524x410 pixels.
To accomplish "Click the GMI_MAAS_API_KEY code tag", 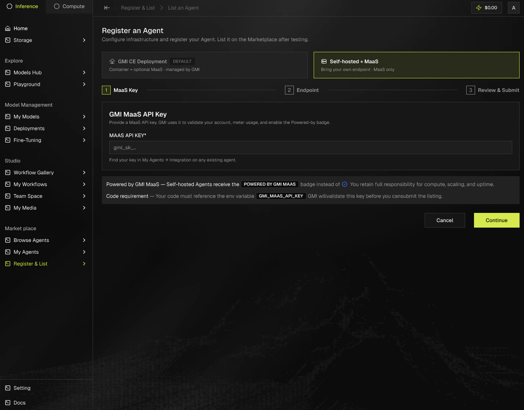I will coord(281,196).
